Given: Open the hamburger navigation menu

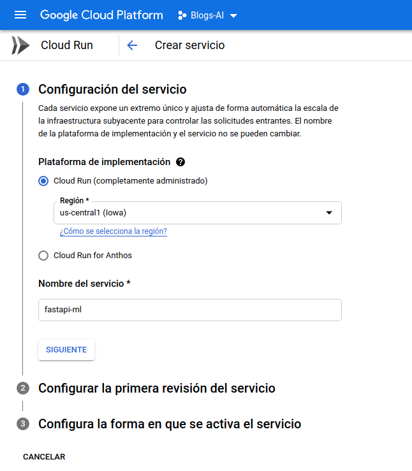Looking at the screenshot, I should point(20,15).
